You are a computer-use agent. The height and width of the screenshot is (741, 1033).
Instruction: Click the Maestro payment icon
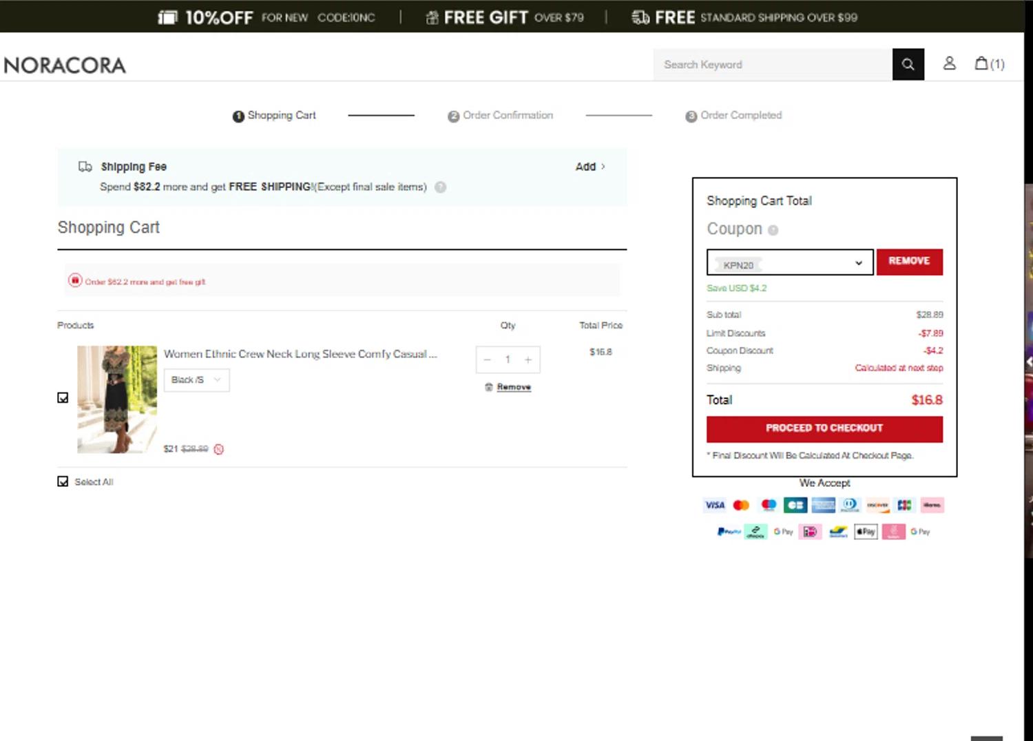point(769,505)
